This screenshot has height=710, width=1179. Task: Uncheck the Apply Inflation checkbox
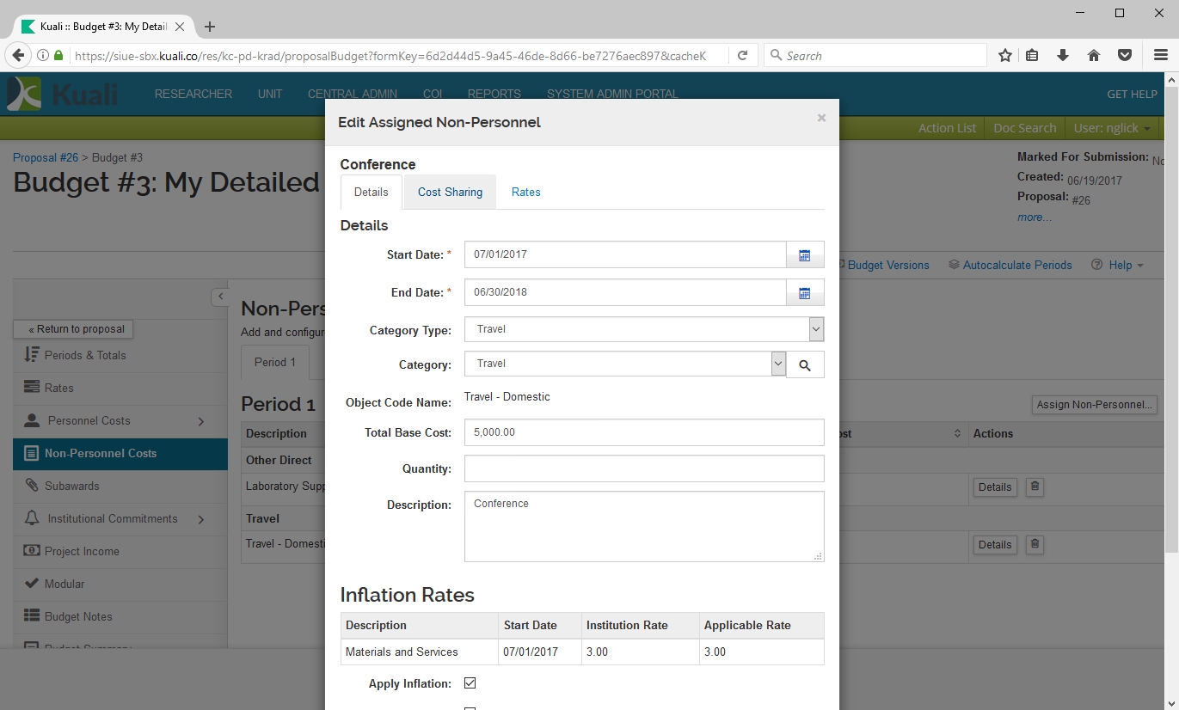[x=470, y=683]
